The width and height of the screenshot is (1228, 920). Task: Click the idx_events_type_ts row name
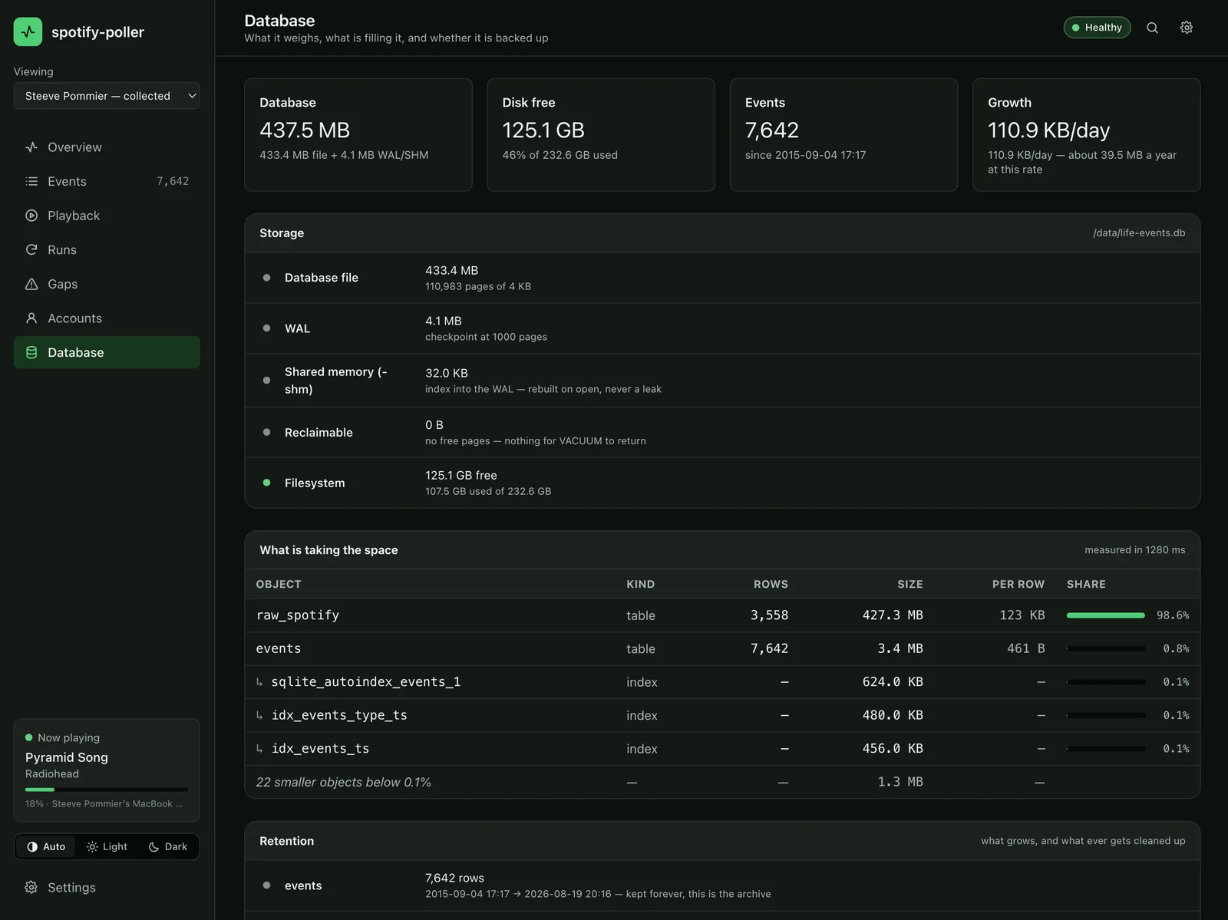tap(339, 715)
